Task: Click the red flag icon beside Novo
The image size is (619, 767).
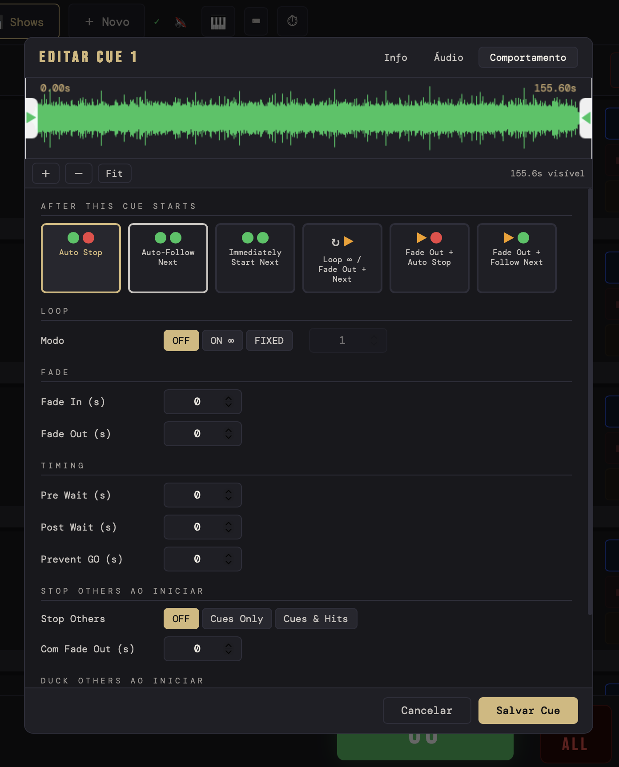Action: 180,22
